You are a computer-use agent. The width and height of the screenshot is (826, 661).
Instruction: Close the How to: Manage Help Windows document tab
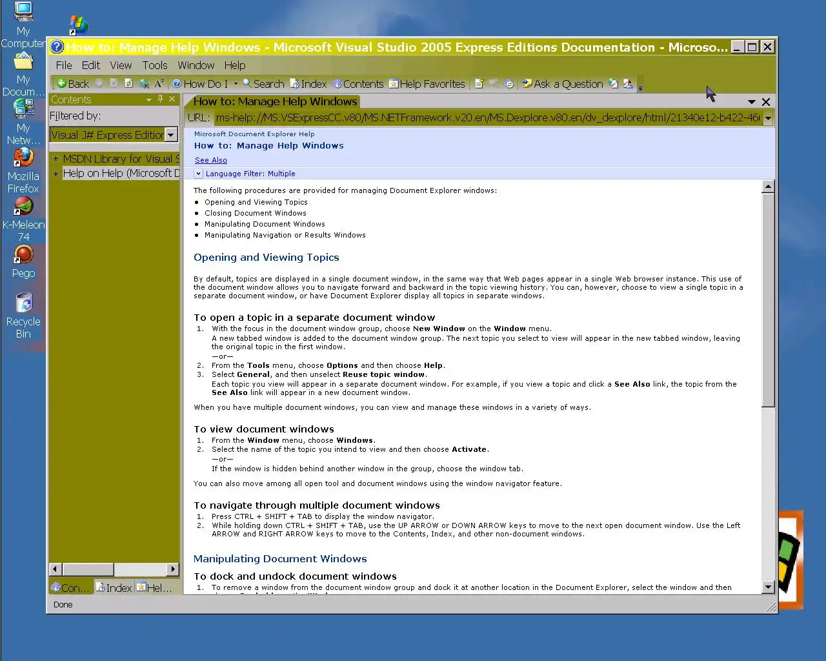point(766,102)
